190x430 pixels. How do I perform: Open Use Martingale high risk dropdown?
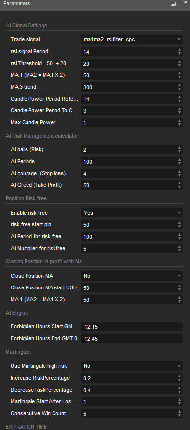coord(132,366)
